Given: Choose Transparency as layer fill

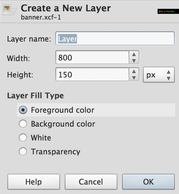Looking at the screenshot, I should (23, 151).
